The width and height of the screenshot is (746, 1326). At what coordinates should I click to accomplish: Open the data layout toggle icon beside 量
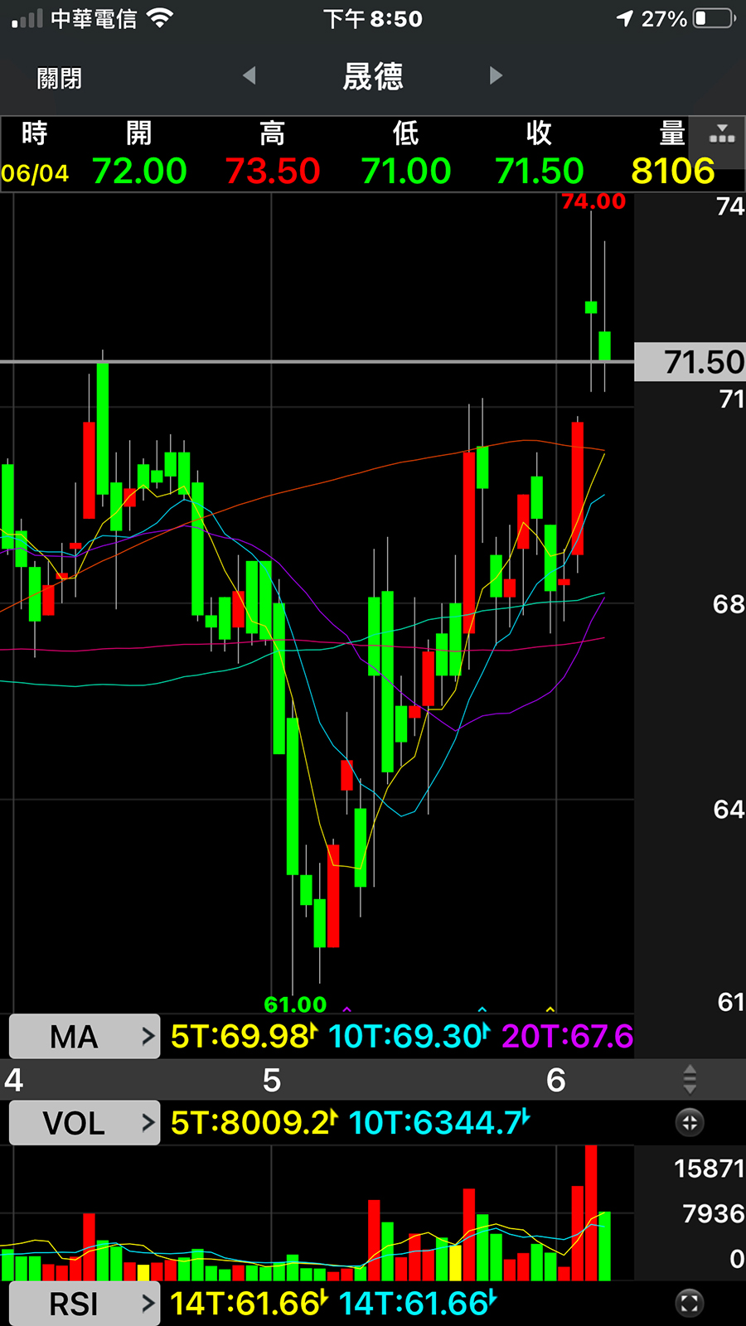pyautogui.click(x=722, y=133)
